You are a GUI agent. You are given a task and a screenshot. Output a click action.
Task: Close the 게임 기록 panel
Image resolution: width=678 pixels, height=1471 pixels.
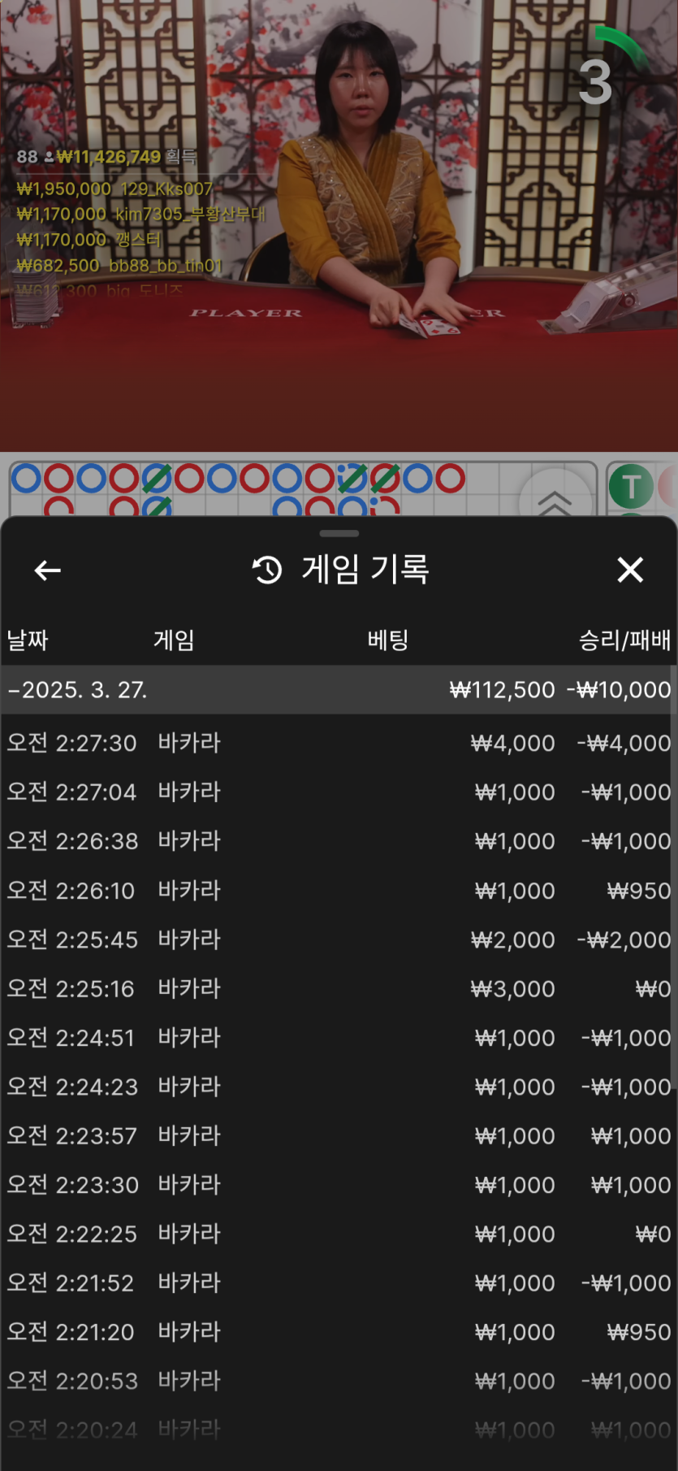click(x=630, y=571)
